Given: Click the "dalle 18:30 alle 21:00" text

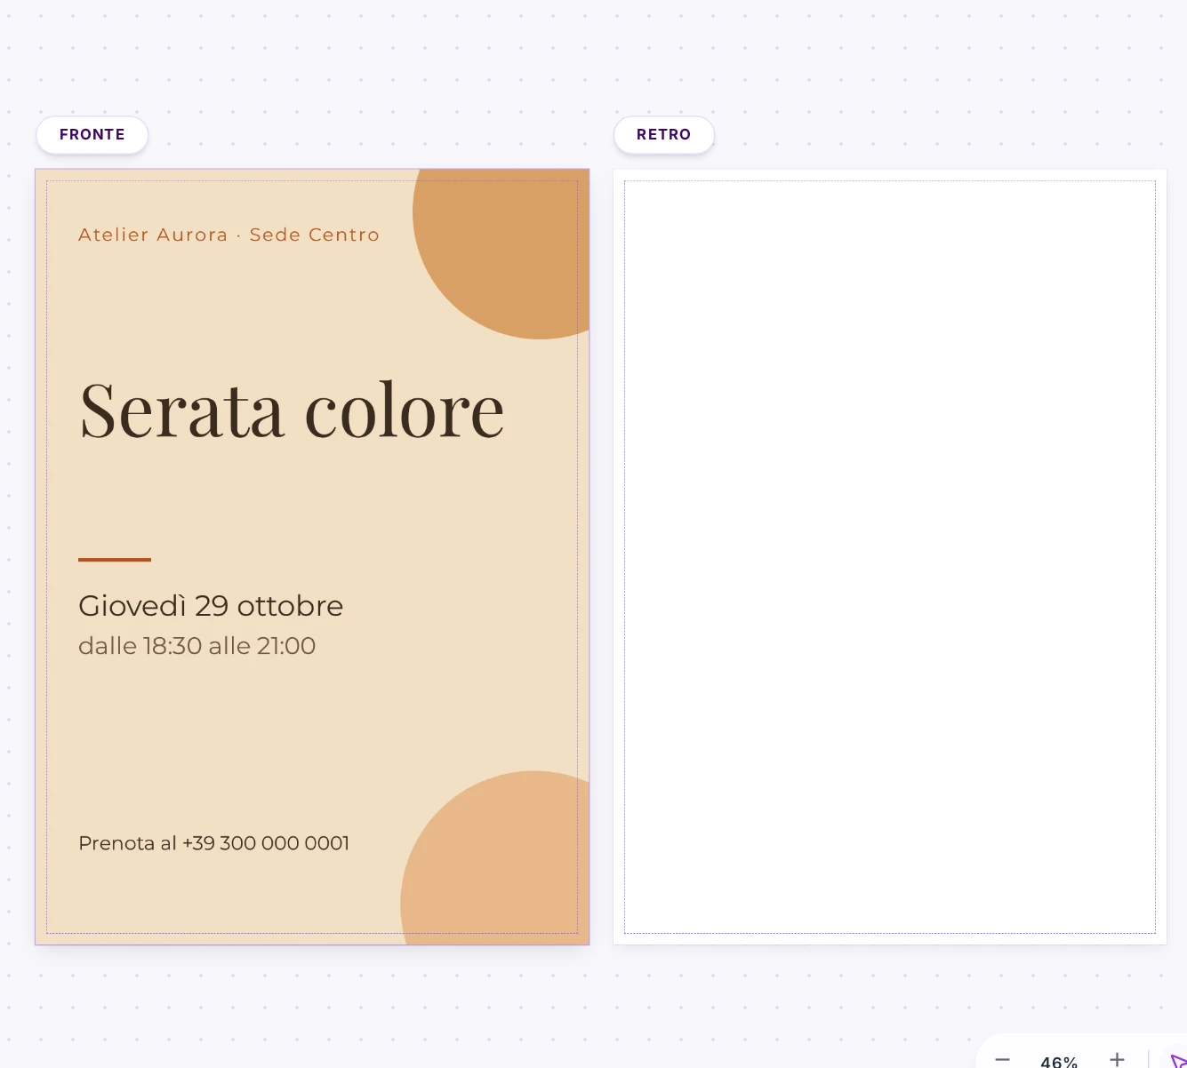Looking at the screenshot, I should [x=196, y=646].
